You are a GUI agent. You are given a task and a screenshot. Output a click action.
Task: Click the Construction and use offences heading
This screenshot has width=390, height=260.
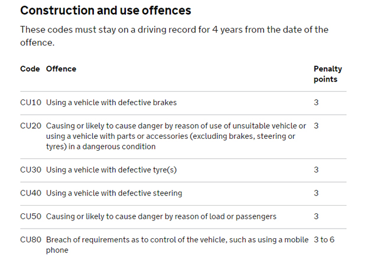point(105,11)
